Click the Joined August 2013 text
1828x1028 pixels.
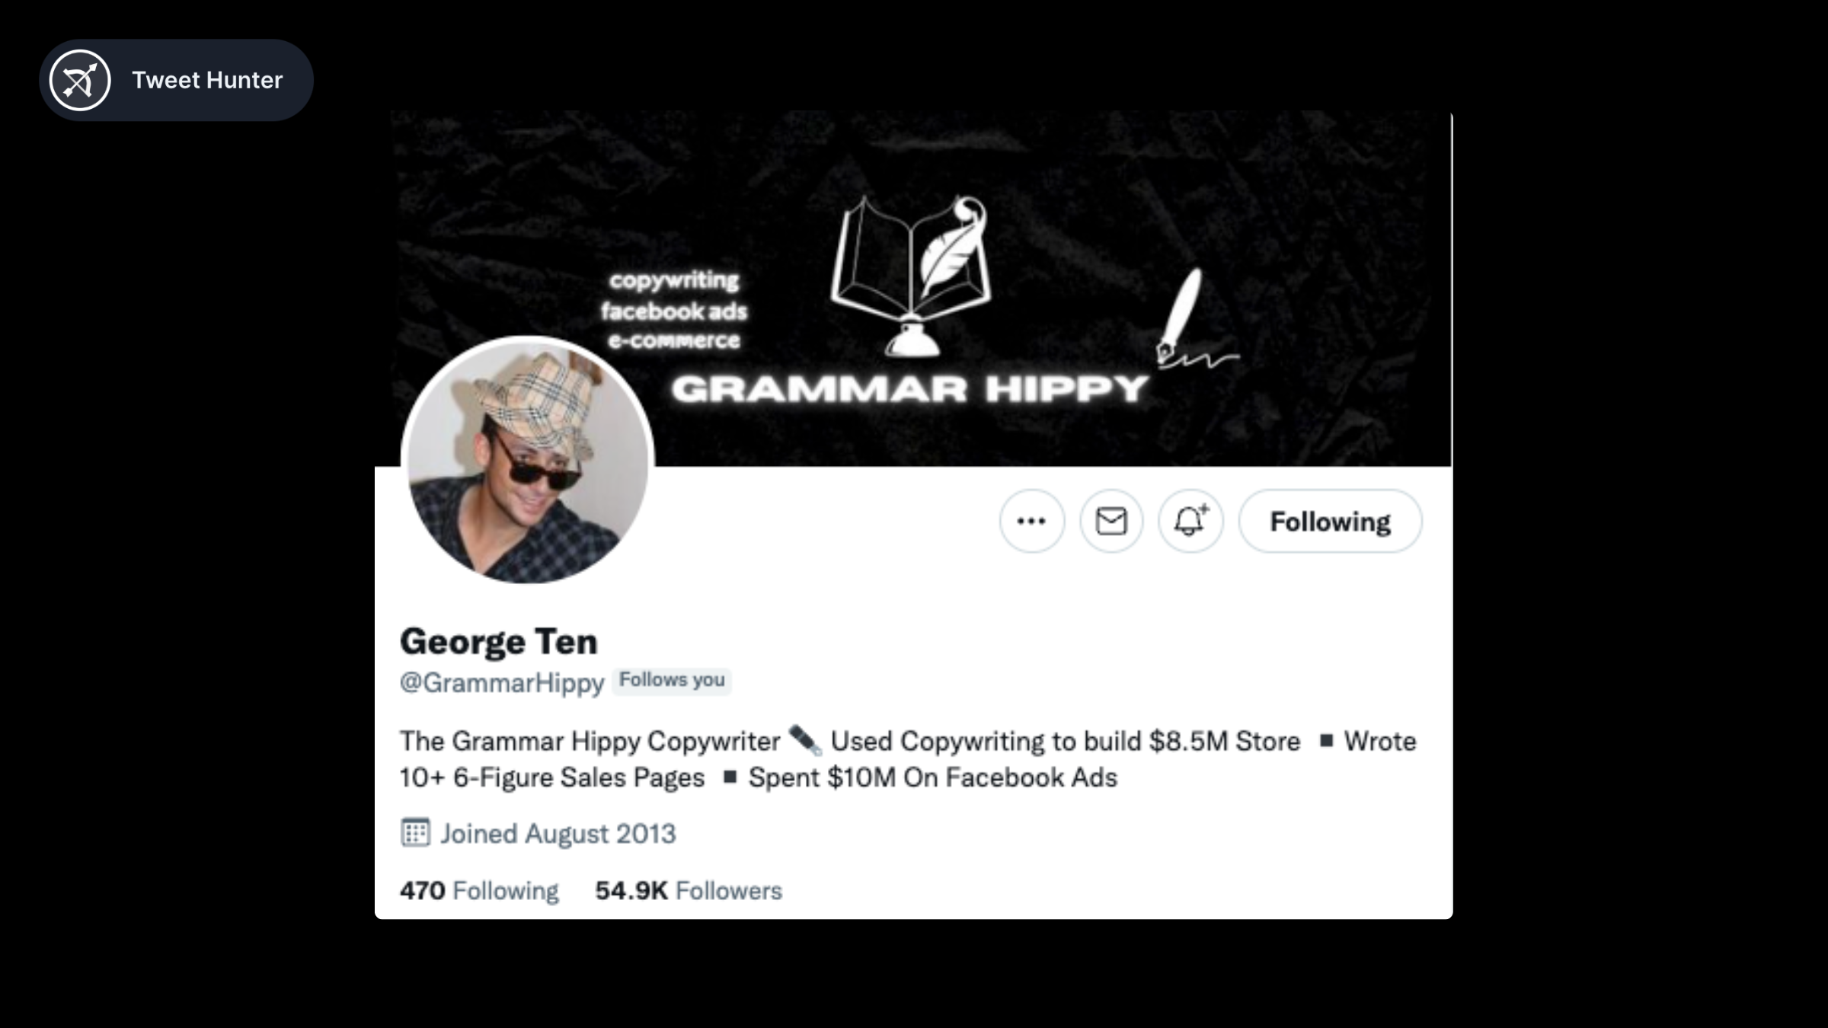[x=558, y=834]
